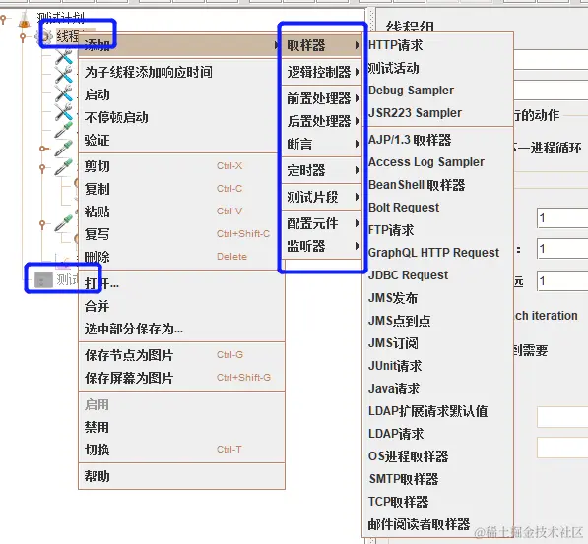Click the Test Plan flask icon
Image resolution: width=588 pixels, height=544 pixels.
coord(25,20)
